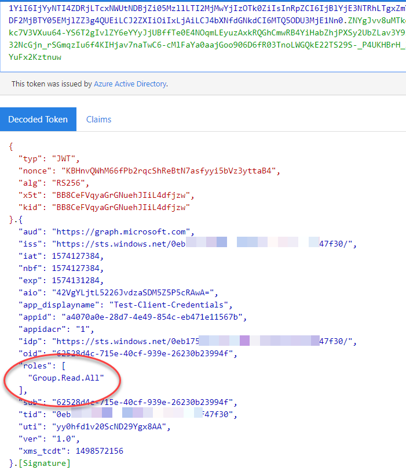
Task: Select the Decoded Token tab
Action: (38, 119)
